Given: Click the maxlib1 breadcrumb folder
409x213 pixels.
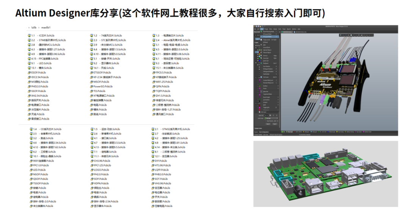Looking at the screenshot, I should [x=46, y=28].
